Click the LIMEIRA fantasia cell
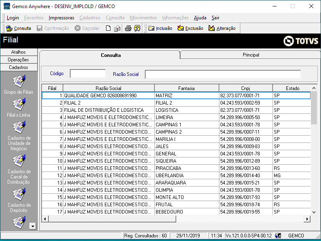Screen dimensions: 321x241 186,117
